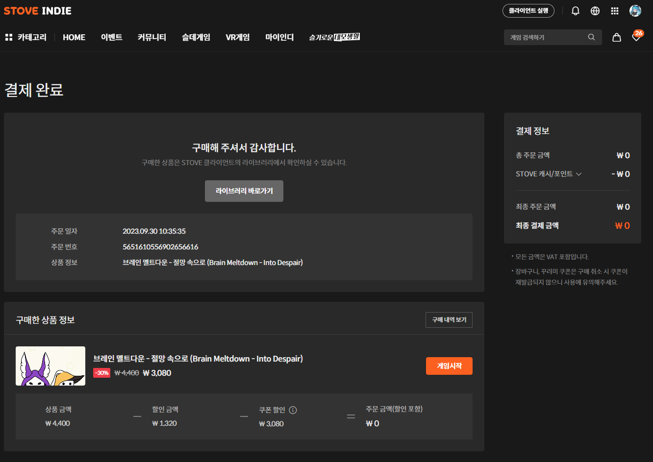Click the search magnifier icon
The image size is (653, 462).
coord(591,37)
